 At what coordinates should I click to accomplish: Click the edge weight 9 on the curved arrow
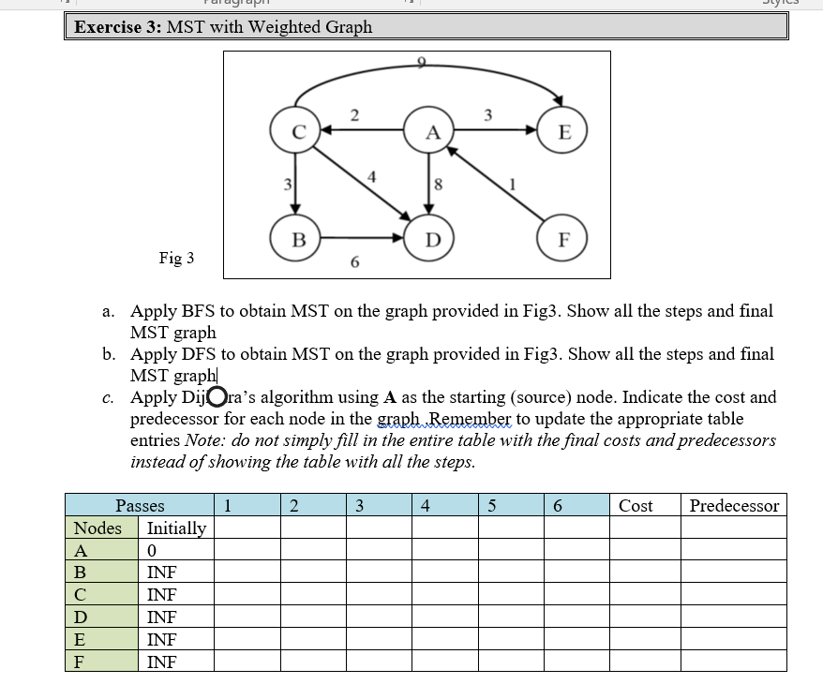tap(421, 61)
